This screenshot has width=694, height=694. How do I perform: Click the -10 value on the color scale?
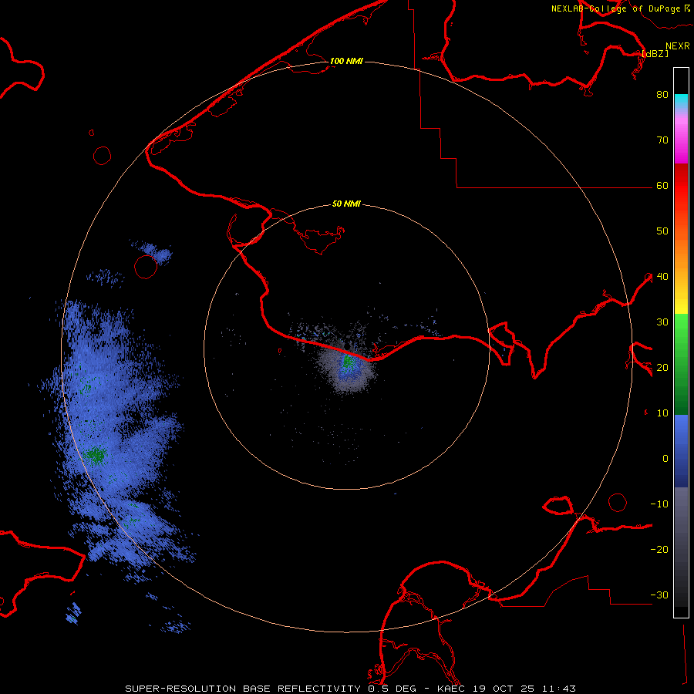point(659,504)
